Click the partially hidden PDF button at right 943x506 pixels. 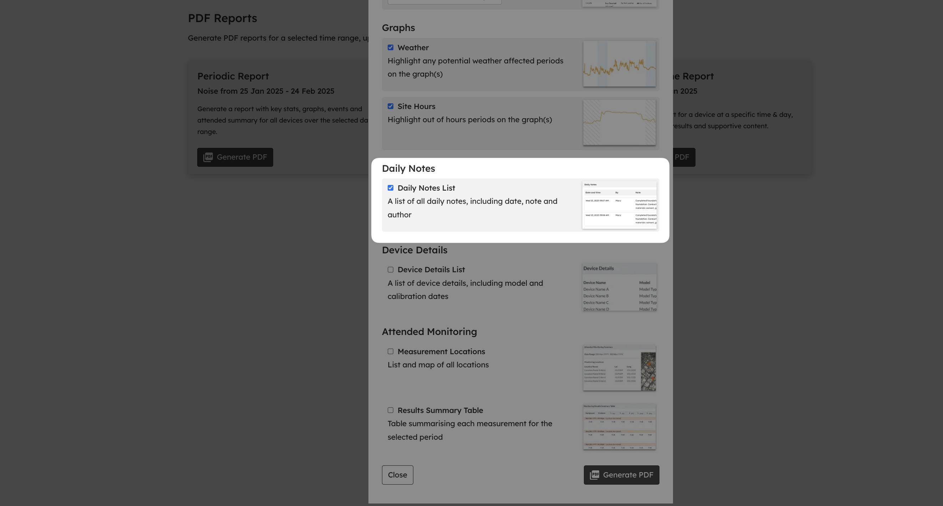pos(683,158)
